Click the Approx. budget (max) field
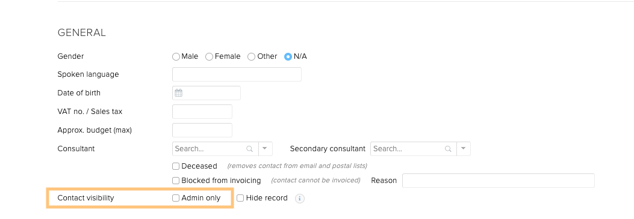Viewport: 634px width, 219px height. (202, 130)
